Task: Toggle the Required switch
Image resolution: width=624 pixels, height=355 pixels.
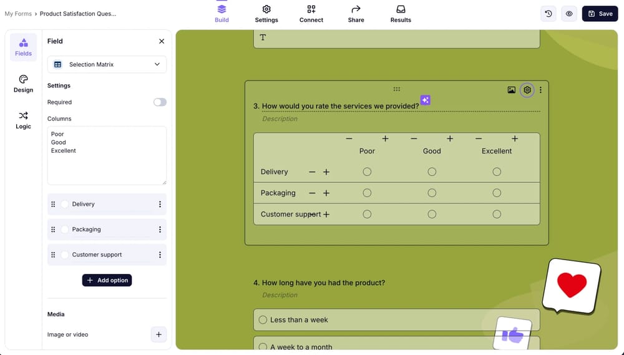Action: (160, 102)
